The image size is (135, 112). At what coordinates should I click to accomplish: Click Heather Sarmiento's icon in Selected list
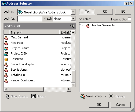tap(87, 26)
